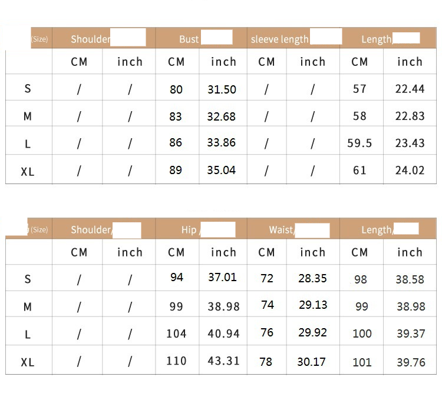442x397 pixels.
Task: Click the "Shoulder" header in the top table
Action: point(90,39)
